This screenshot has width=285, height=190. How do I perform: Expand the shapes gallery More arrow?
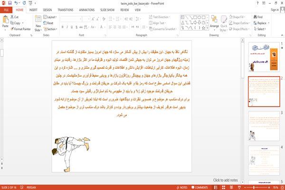(207, 28)
